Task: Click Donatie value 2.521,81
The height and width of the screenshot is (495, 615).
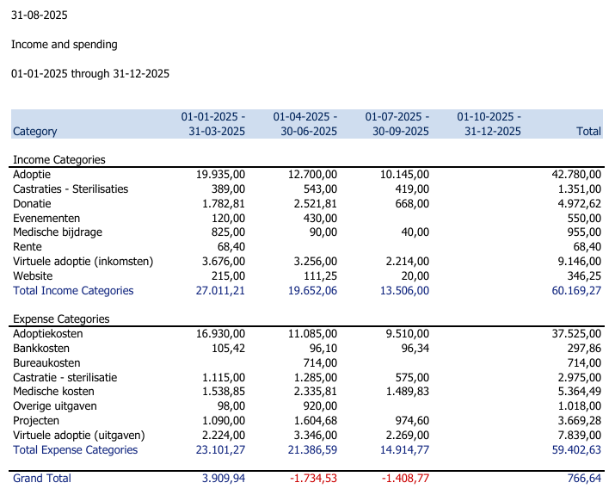Action: (316, 203)
